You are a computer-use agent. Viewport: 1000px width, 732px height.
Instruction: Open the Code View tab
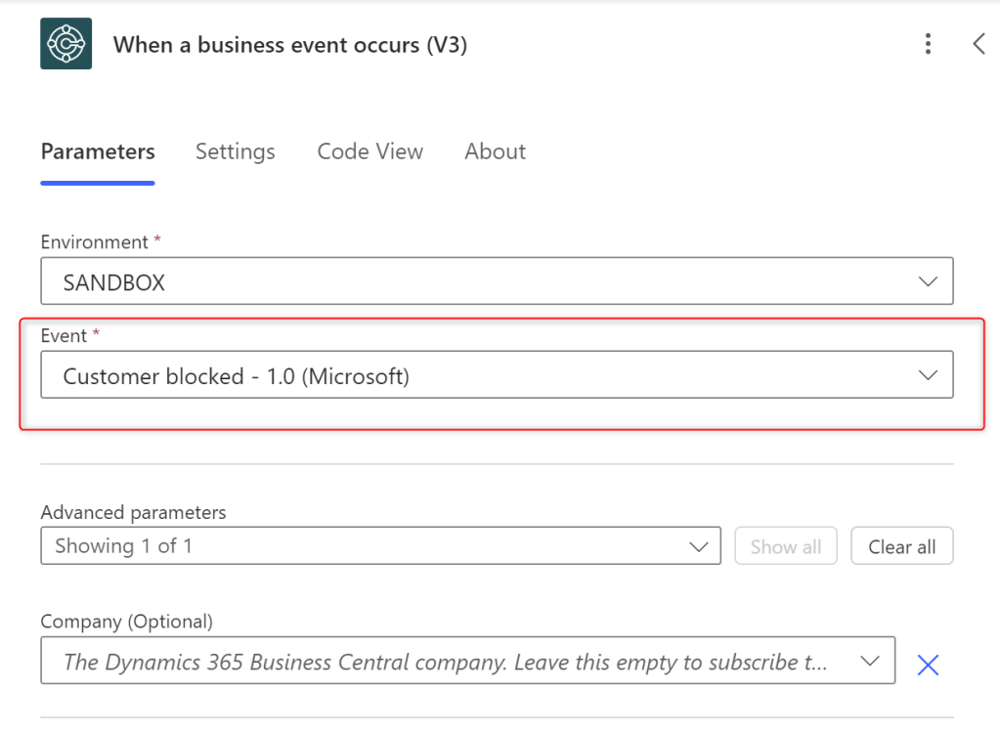370,151
